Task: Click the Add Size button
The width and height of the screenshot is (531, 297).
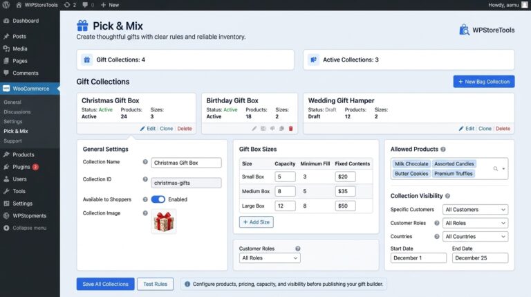Action: [257, 222]
